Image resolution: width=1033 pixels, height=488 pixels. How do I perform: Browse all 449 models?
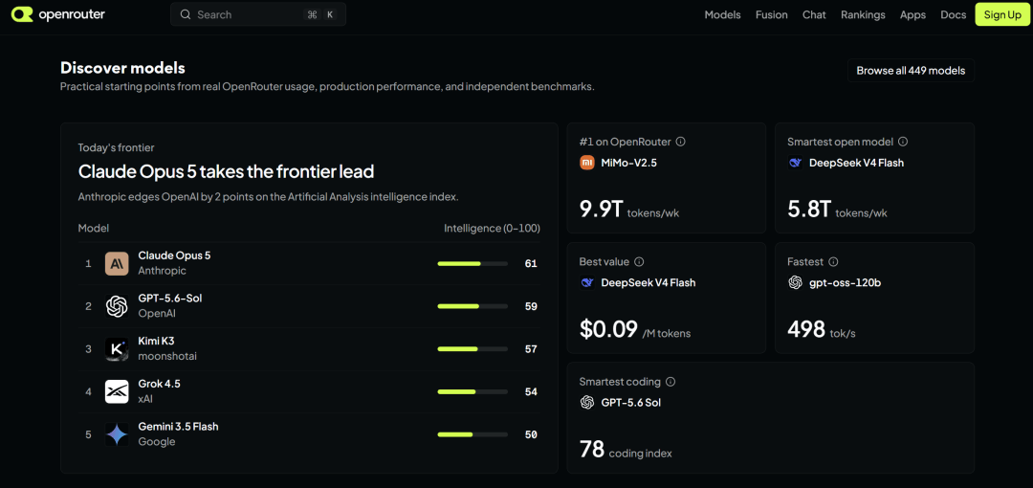pyautogui.click(x=911, y=71)
